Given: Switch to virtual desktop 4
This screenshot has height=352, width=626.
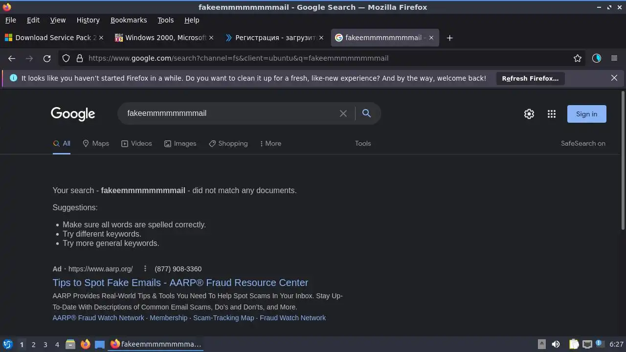Looking at the screenshot, I should (57, 345).
